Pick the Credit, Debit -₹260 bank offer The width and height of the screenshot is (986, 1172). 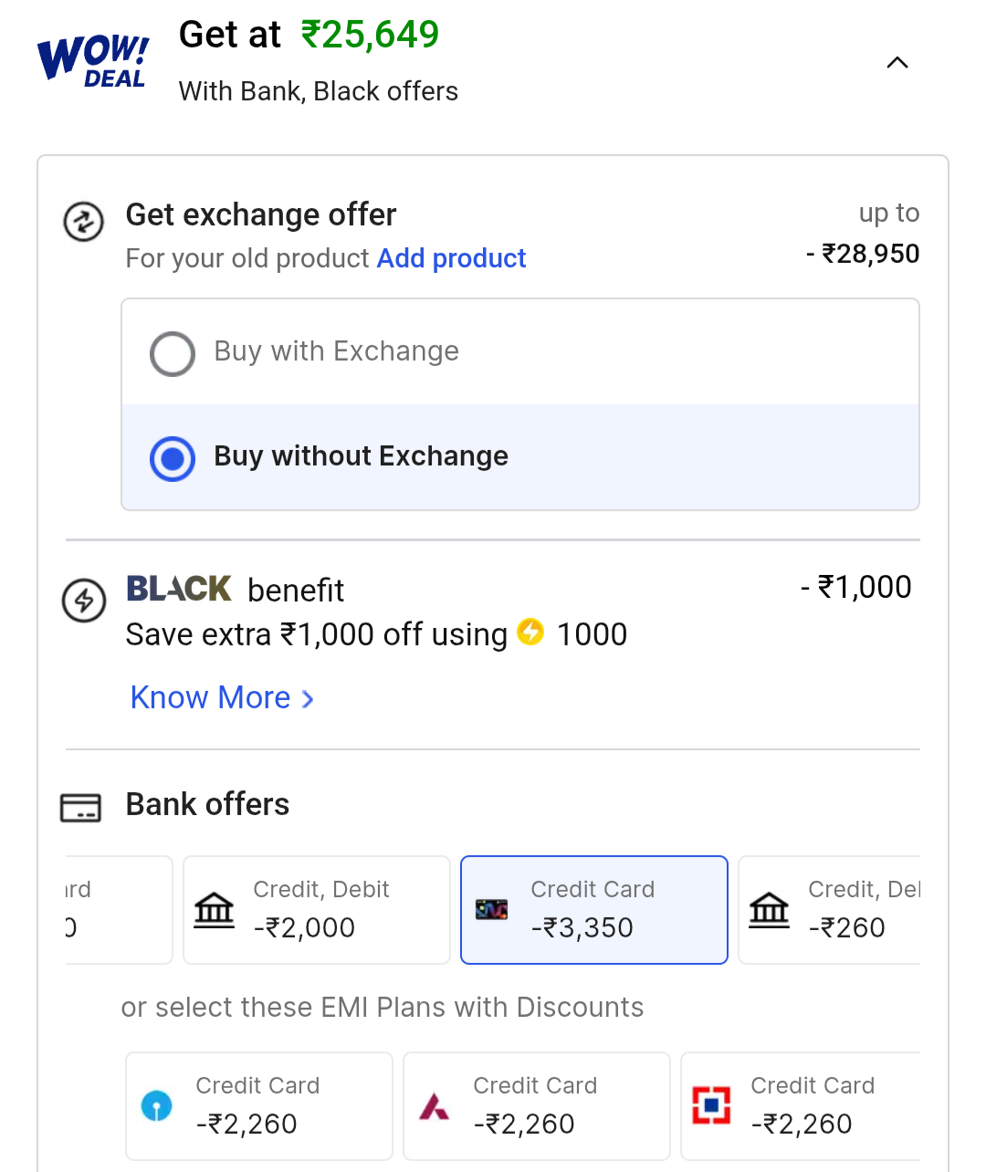pyautogui.click(x=831, y=910)
